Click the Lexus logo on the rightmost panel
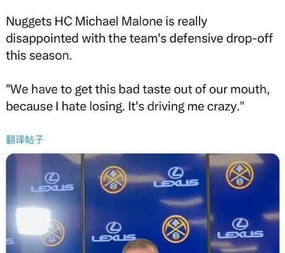285x253 pixels. pyautogui.click(x=241, y=228)
